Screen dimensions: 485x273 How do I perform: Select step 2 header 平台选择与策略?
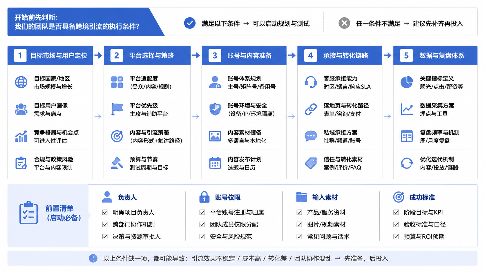pos(147,55)
